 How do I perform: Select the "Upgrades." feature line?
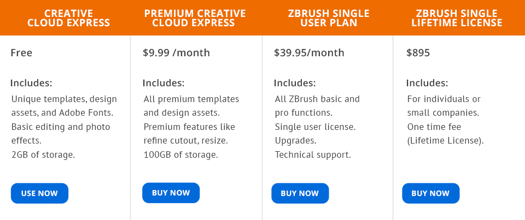295,140
